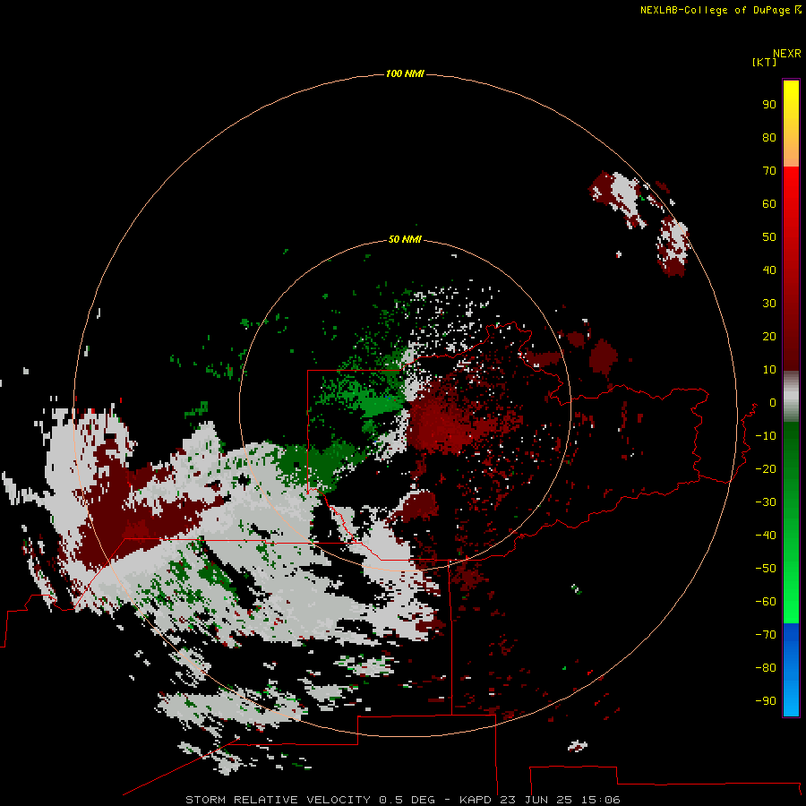Click the STORM RELATIVE VELOCITY caption at bottom
This screenshot has width=806, height=806.
[402, 800]
